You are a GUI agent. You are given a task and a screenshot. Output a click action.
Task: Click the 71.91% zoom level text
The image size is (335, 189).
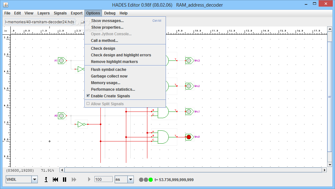coord(48,170)
